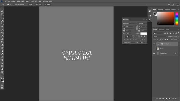Screen dimensions: 180x101
Task: Select the Brush tool
Action: point(2,36)
